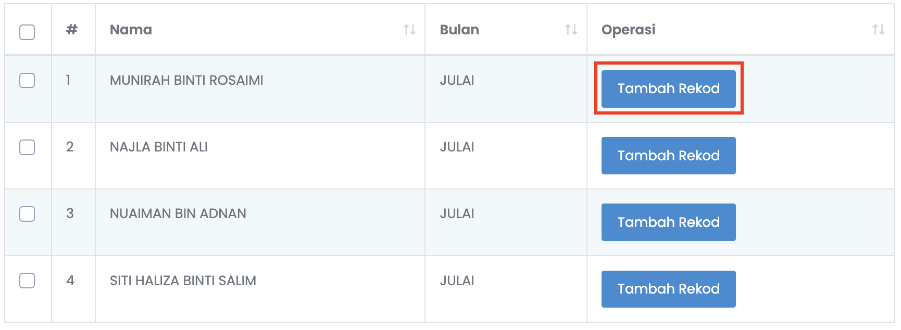
Task: Open Tambah Rekod for SITI HALIZA BINTI SALIM
Action: 669,289
